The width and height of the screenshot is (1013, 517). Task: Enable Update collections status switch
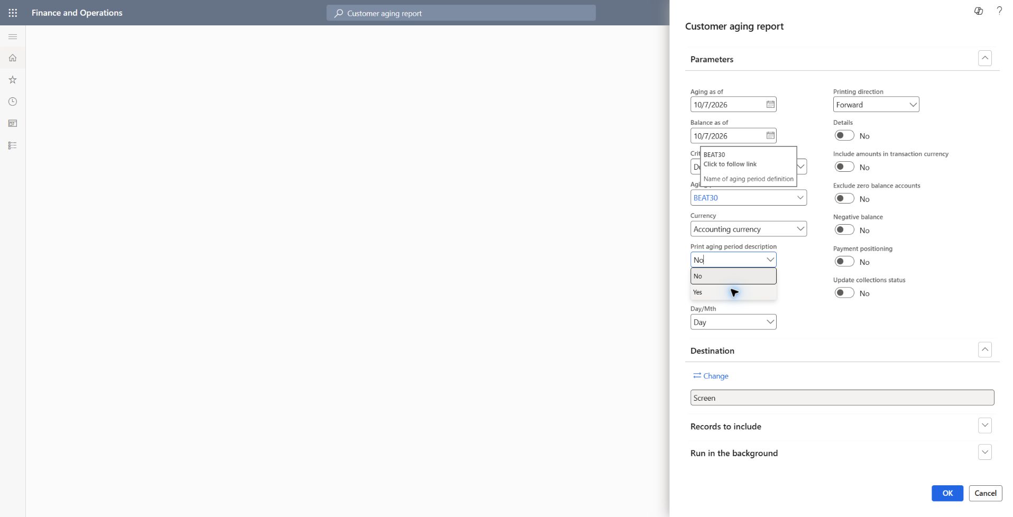click(x=844, y=292)
